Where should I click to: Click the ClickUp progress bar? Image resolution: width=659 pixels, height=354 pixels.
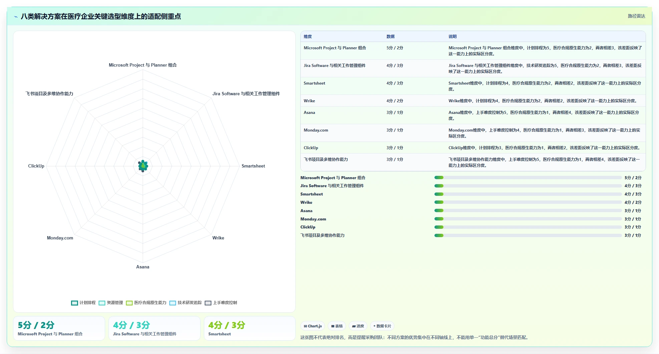(528, 227)
